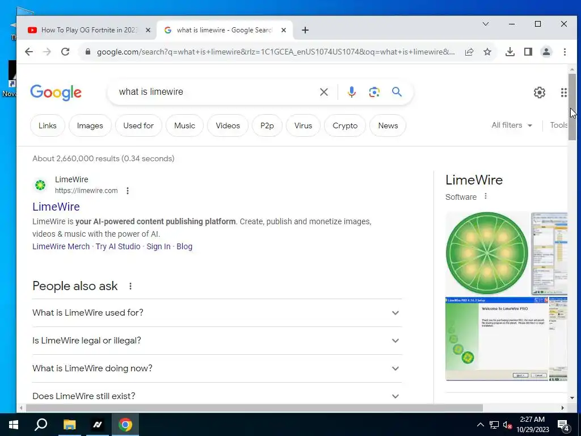Click the lock icon in the address bar
This screenshot has height=436, width=581.
pyautogui.click(x=88, y=52)
